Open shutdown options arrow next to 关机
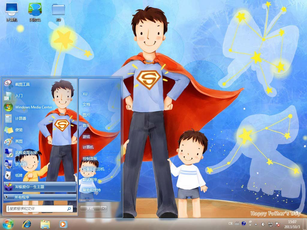307x230 pixels. pyautogui.click(x=103, y=209)
